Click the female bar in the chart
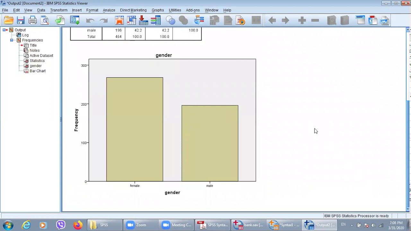 pos(135,129)
